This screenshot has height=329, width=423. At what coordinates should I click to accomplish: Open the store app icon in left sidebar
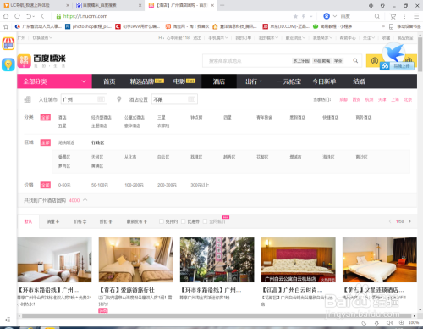(x=8, y=44)
